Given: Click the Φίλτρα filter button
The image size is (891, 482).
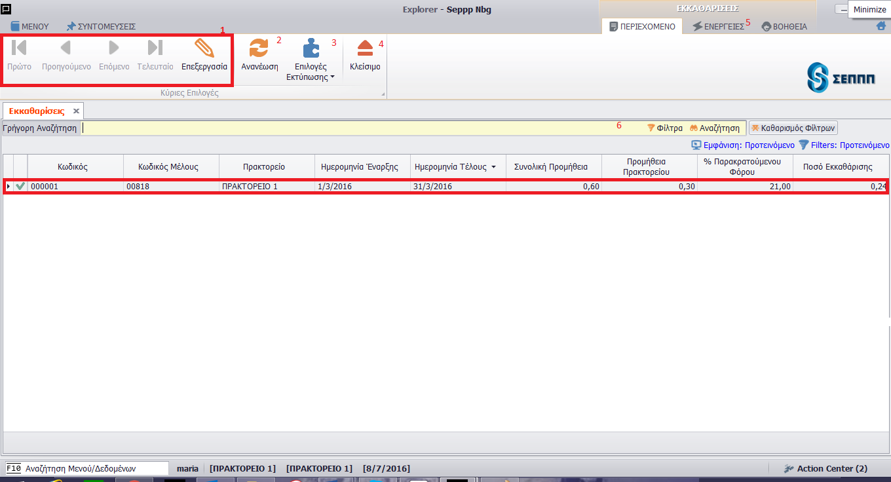Looking at the screenshot, I should (x=665, y=128).
